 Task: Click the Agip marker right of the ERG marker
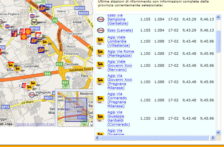(x=45, y=43)
